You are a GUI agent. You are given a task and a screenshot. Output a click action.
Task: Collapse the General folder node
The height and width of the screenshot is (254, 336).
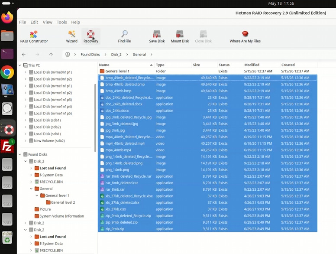coord(31,189)
